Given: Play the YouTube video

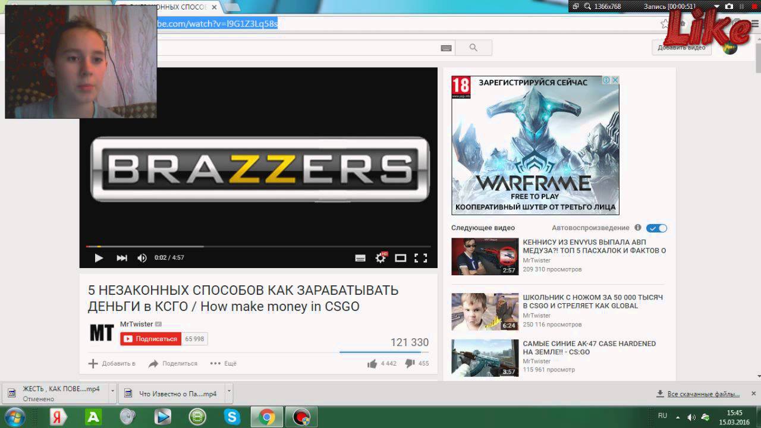Looking at the screenshot, I should (99, 258).
